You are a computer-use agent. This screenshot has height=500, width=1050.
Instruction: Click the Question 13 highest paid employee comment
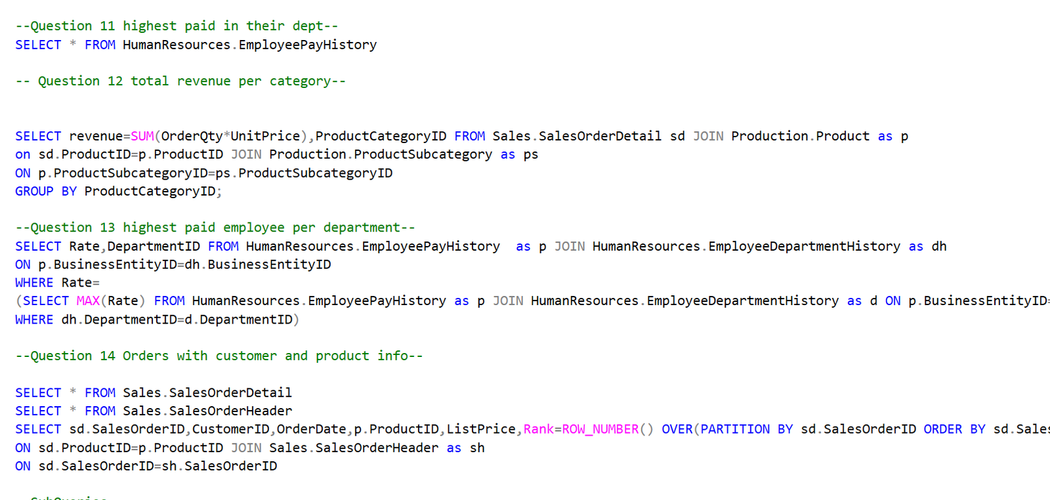coord(215,228)
